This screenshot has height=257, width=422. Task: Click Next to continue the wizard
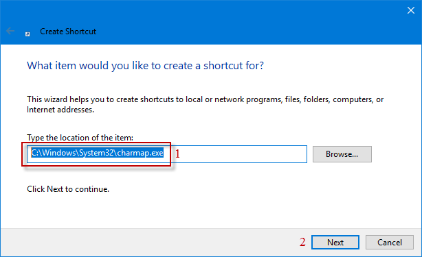coord(335,242)
